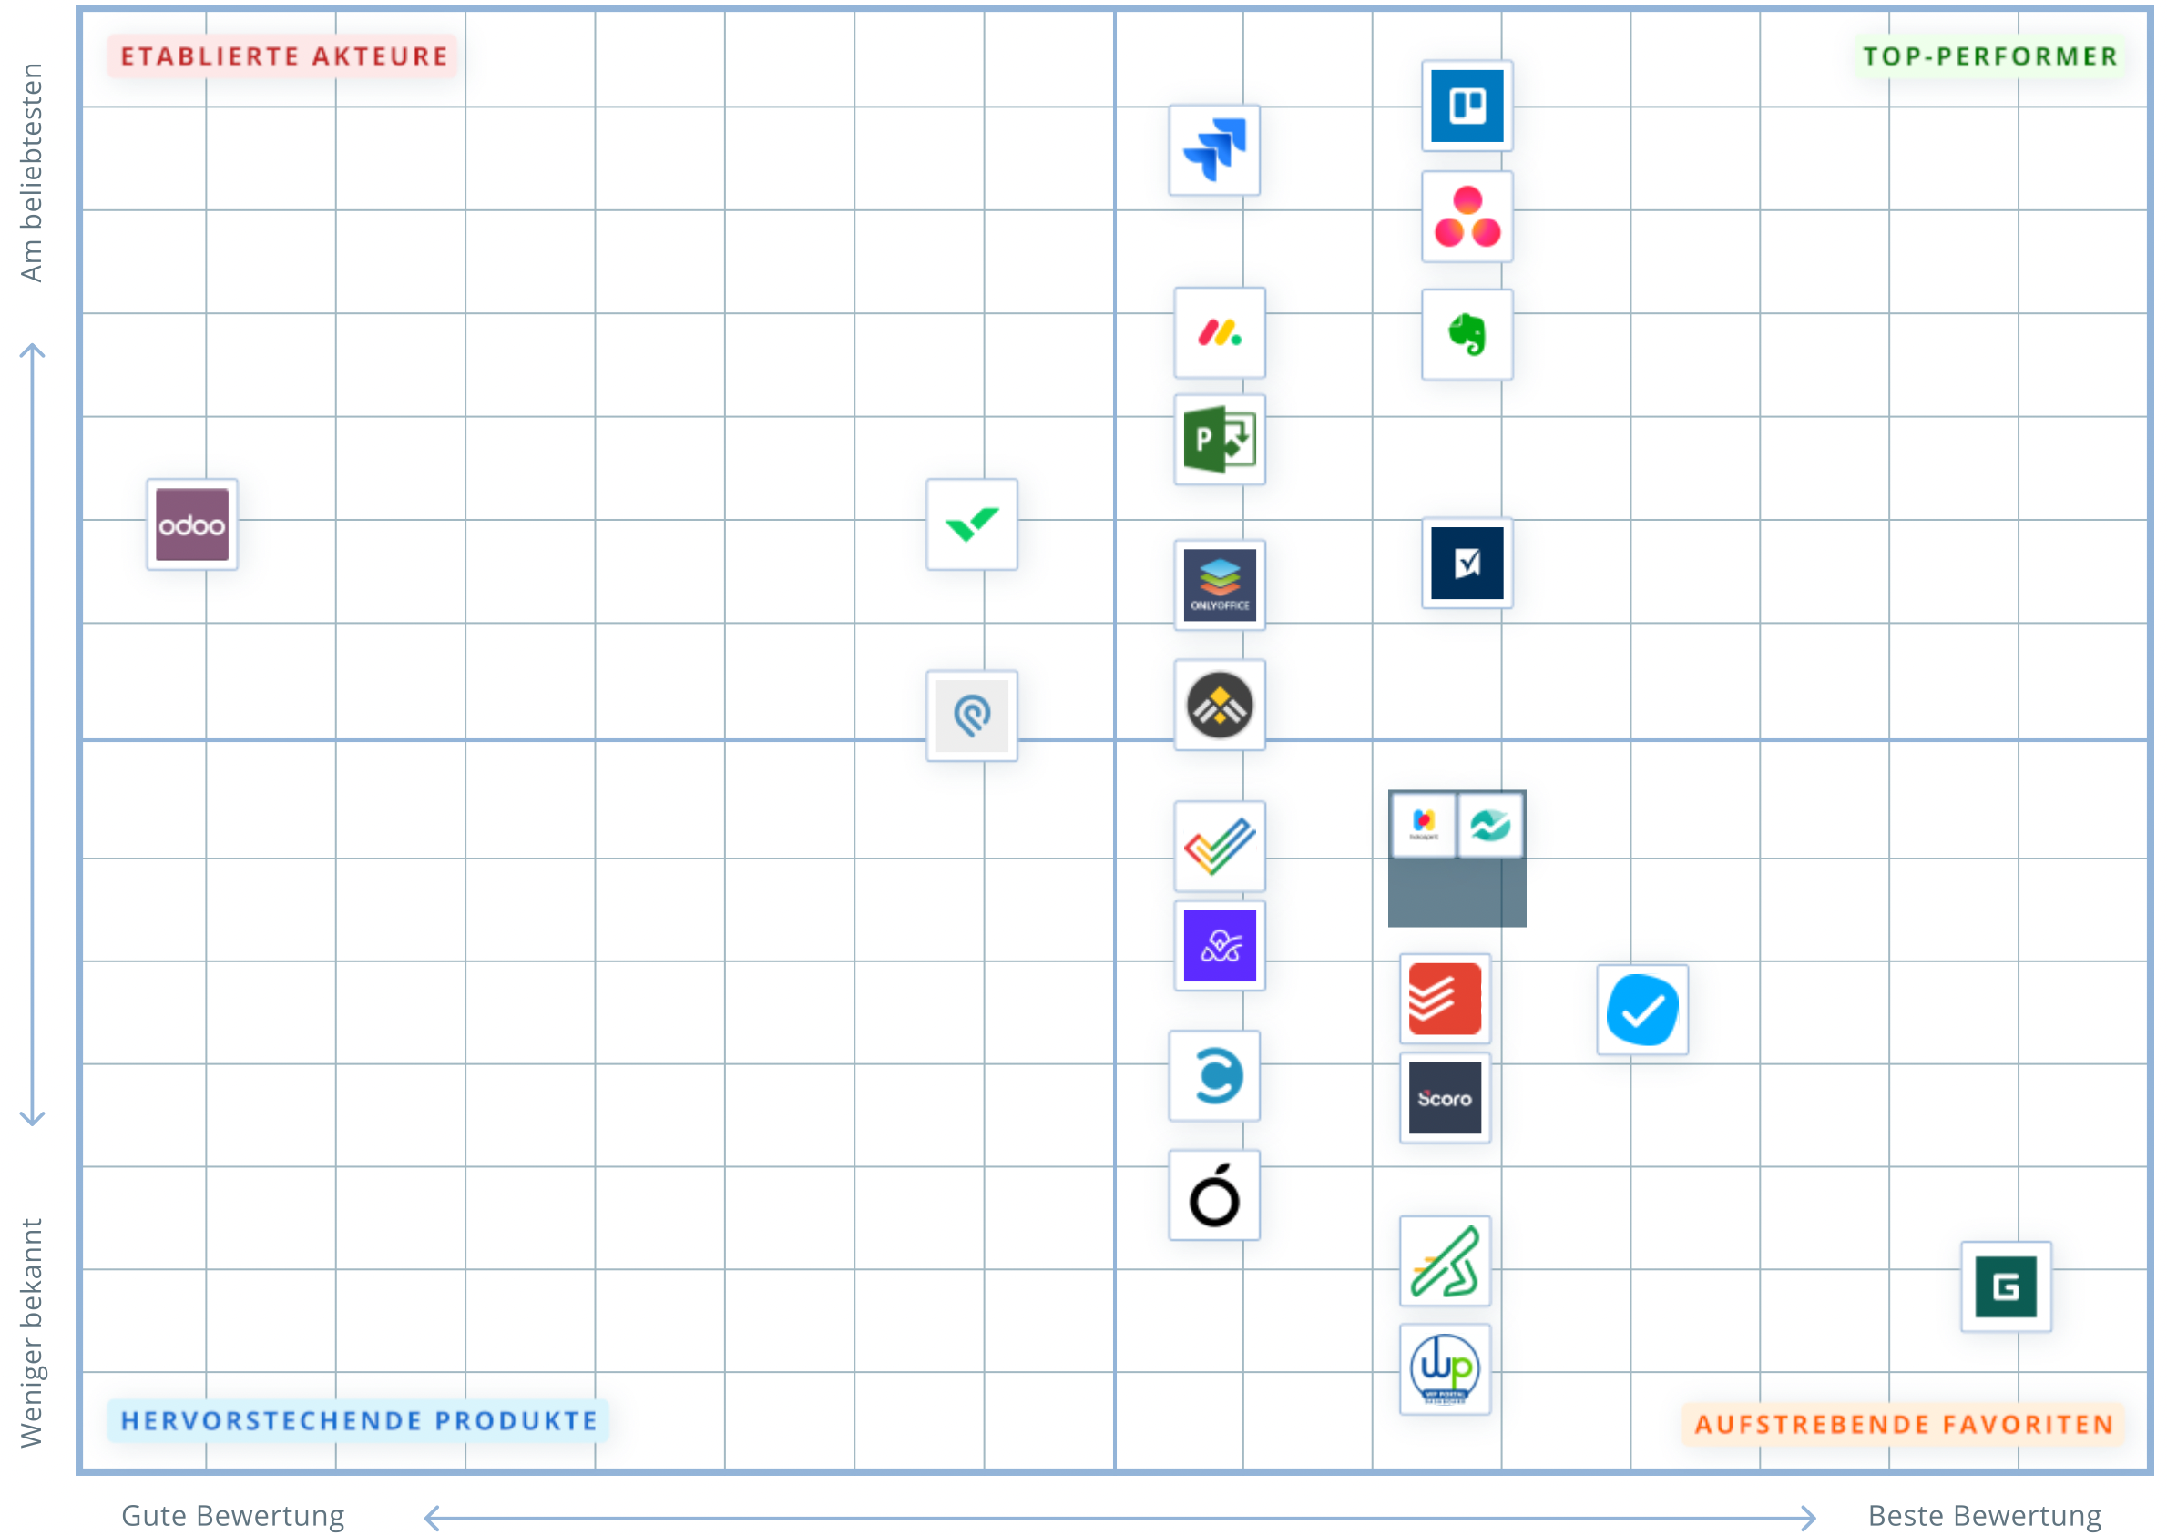Select the Hervorstechende Produkte quadrant label

(x=358, y=1420)
